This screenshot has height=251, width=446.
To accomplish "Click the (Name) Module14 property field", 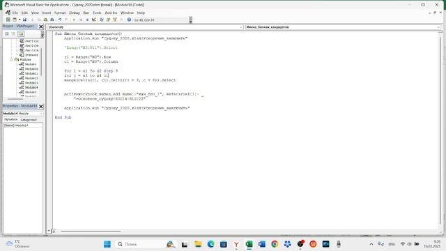I will point(23,125).
